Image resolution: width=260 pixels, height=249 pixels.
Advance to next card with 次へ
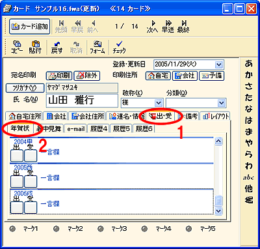click(x=152, y=27)
